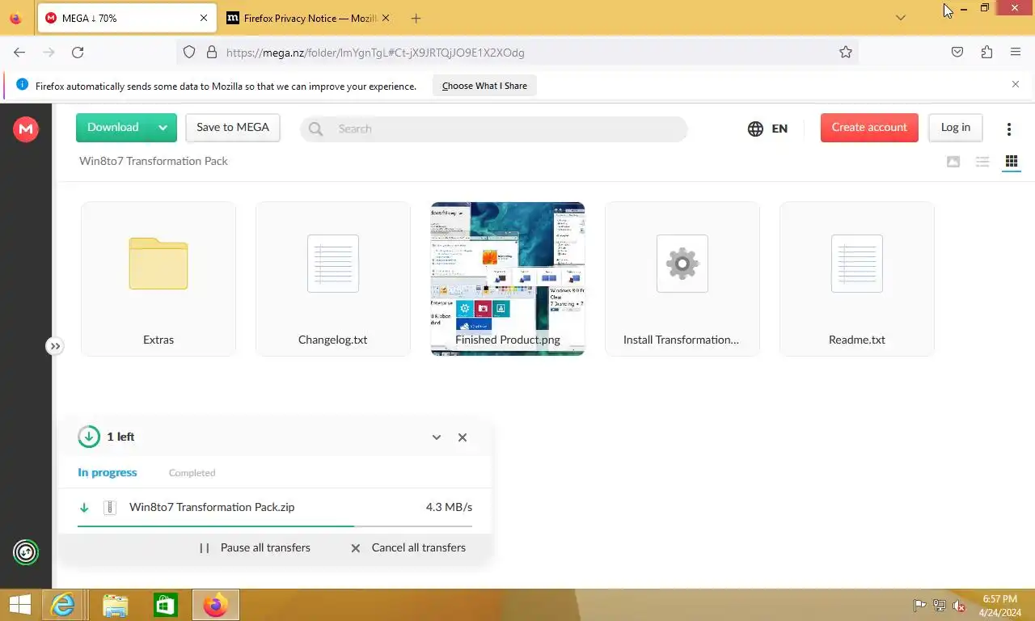Click the green Download button
Screen dimensions: 1035x621
point(113,128)
